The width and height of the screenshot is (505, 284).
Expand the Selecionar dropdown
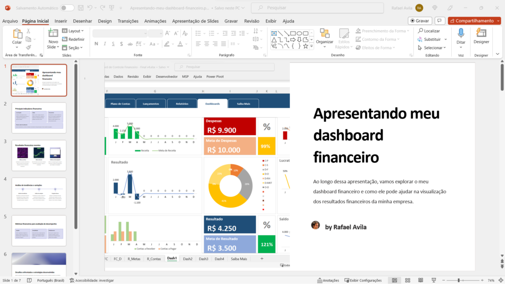point(433,48)
